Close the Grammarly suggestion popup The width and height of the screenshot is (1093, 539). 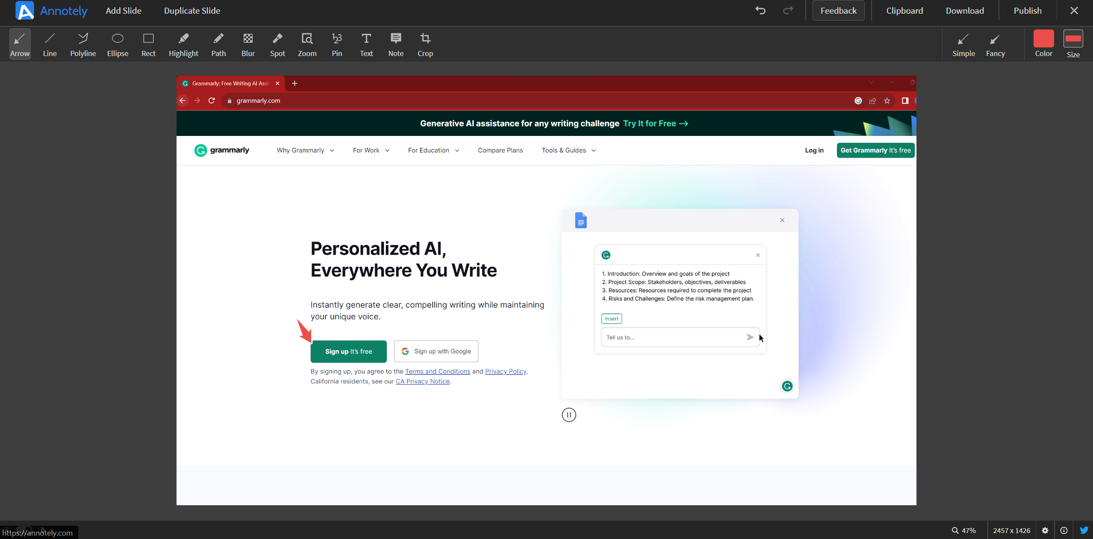point(757,255)
